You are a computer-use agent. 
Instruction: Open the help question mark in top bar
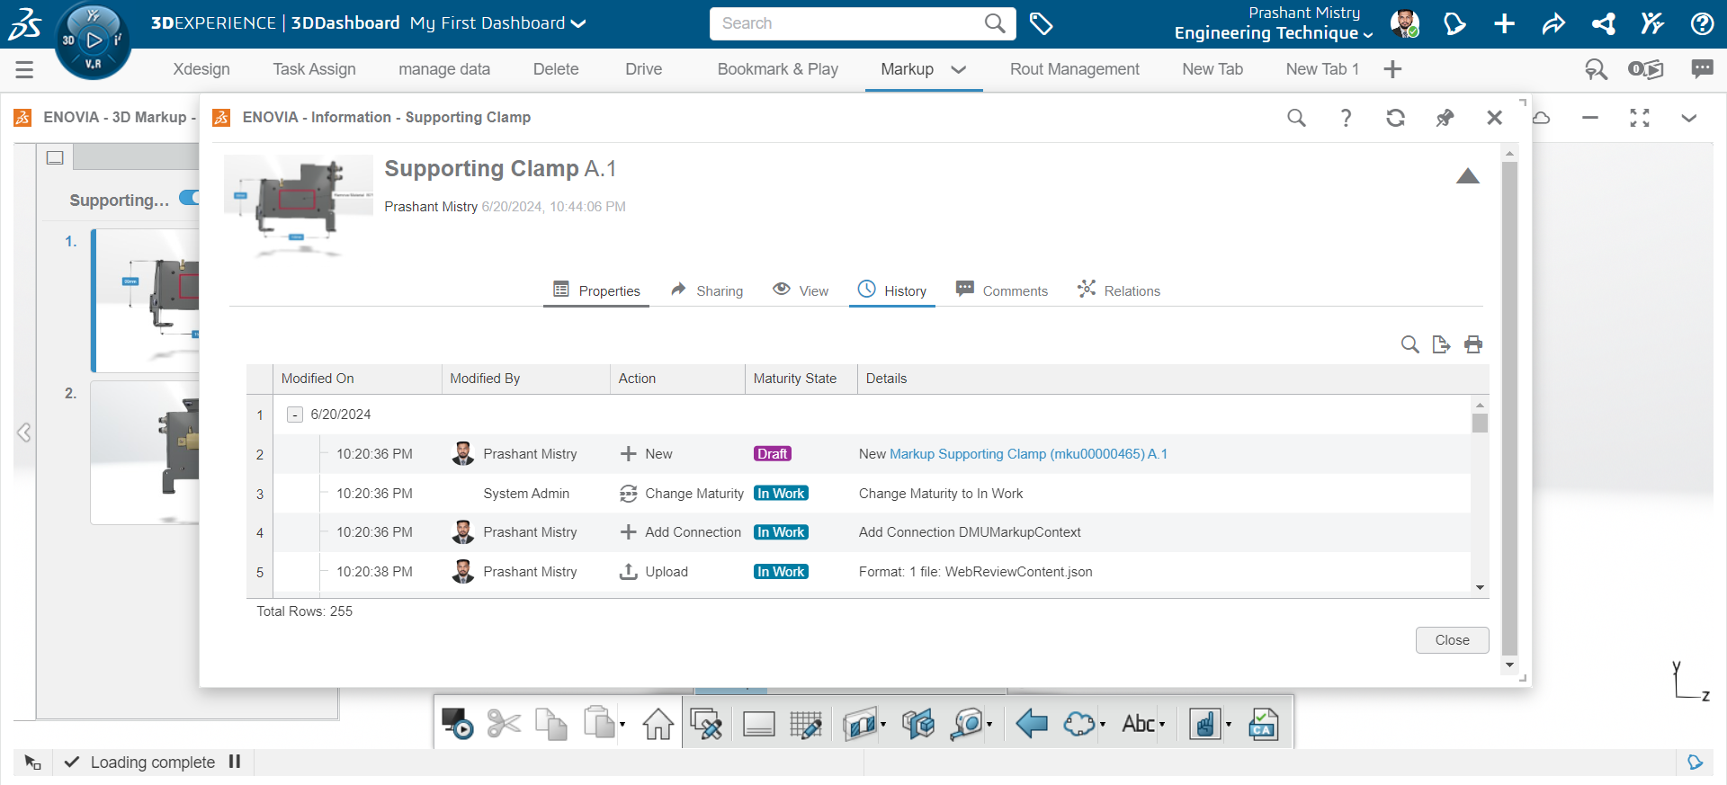[1702, 24]
